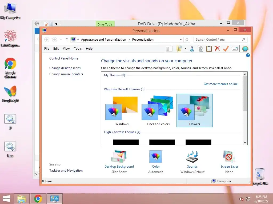Open File Explorer from the taskbar
The height and width of the screenshot is (204, 273).
(22, 199)
